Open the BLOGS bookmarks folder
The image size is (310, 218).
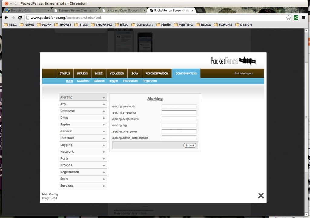point(203,25)
